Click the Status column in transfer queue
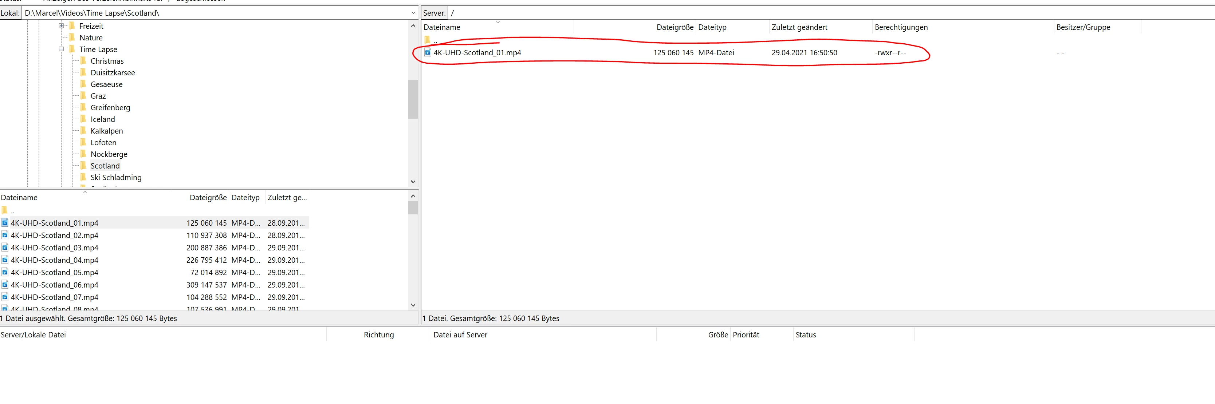The height and width of the screenshot is (404, 1215). tap(805, 335)
